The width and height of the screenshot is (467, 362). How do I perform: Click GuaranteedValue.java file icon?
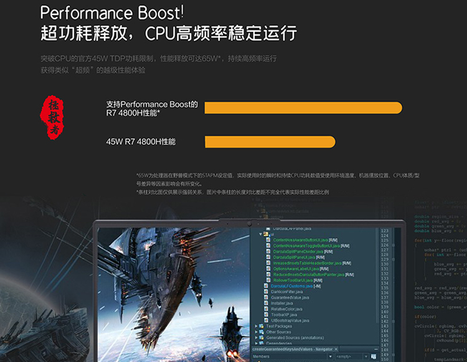[266, 297]
